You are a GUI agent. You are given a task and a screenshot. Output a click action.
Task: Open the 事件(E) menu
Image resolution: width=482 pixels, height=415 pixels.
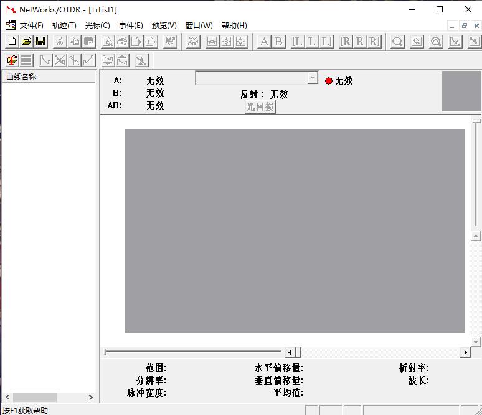coord(131,26)
